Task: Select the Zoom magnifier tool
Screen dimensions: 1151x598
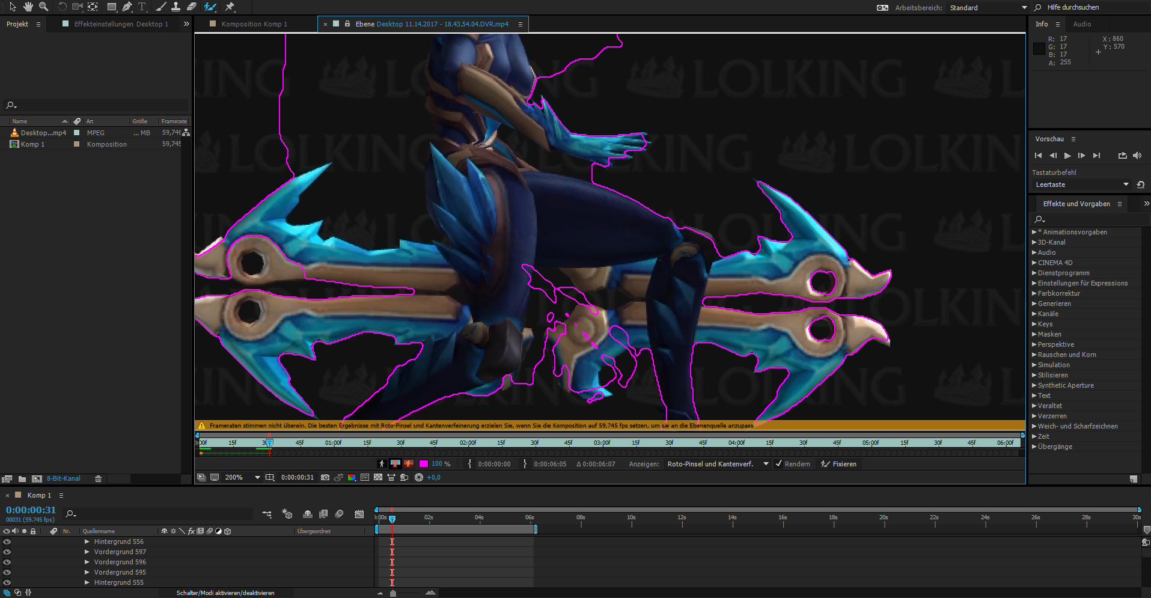Action: (x=43, y=7)
